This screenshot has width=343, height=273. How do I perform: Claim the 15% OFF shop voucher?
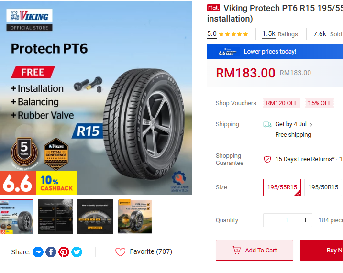pyautogui.click(x=320, y=103)
